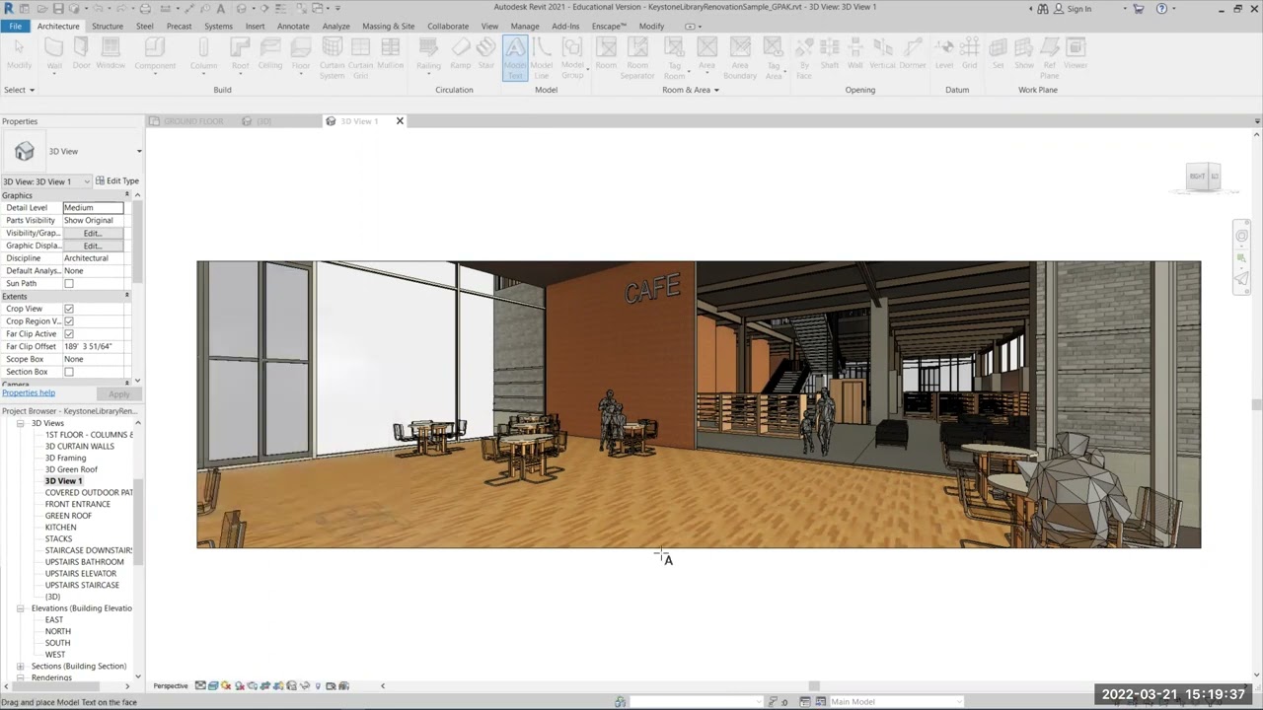Open the Select panel dropdown
1263x710 pixels.
coord(19,90)
